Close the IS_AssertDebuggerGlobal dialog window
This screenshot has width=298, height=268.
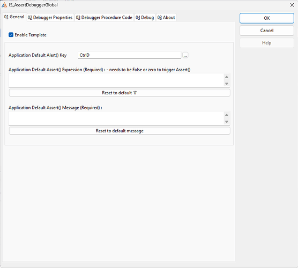tap(292, 5)
